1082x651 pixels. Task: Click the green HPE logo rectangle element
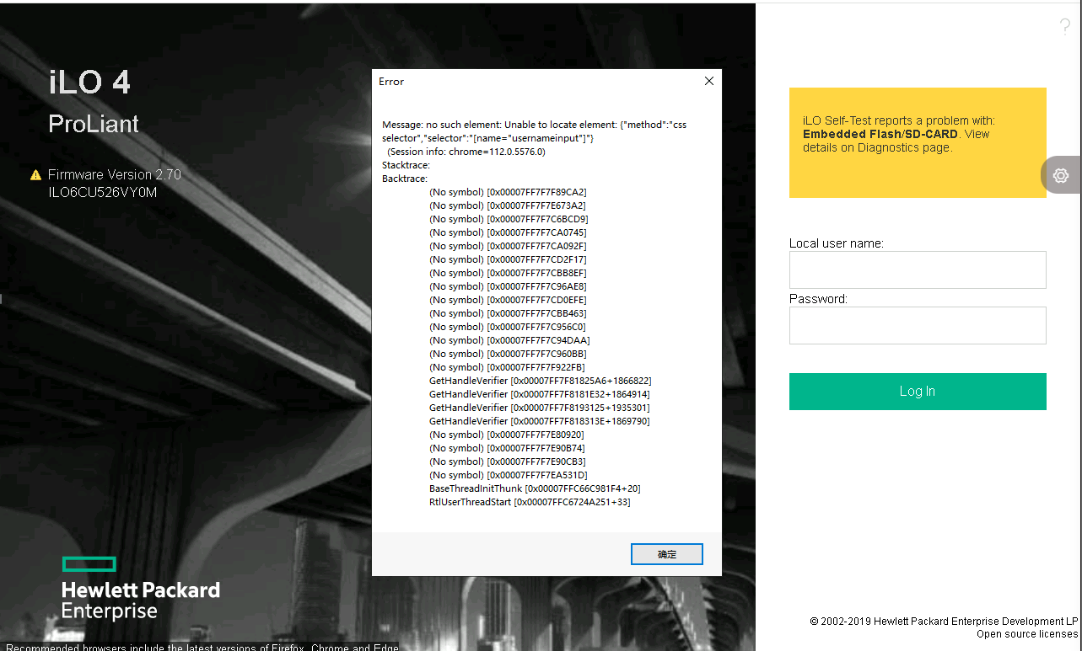tap(89, 563)
